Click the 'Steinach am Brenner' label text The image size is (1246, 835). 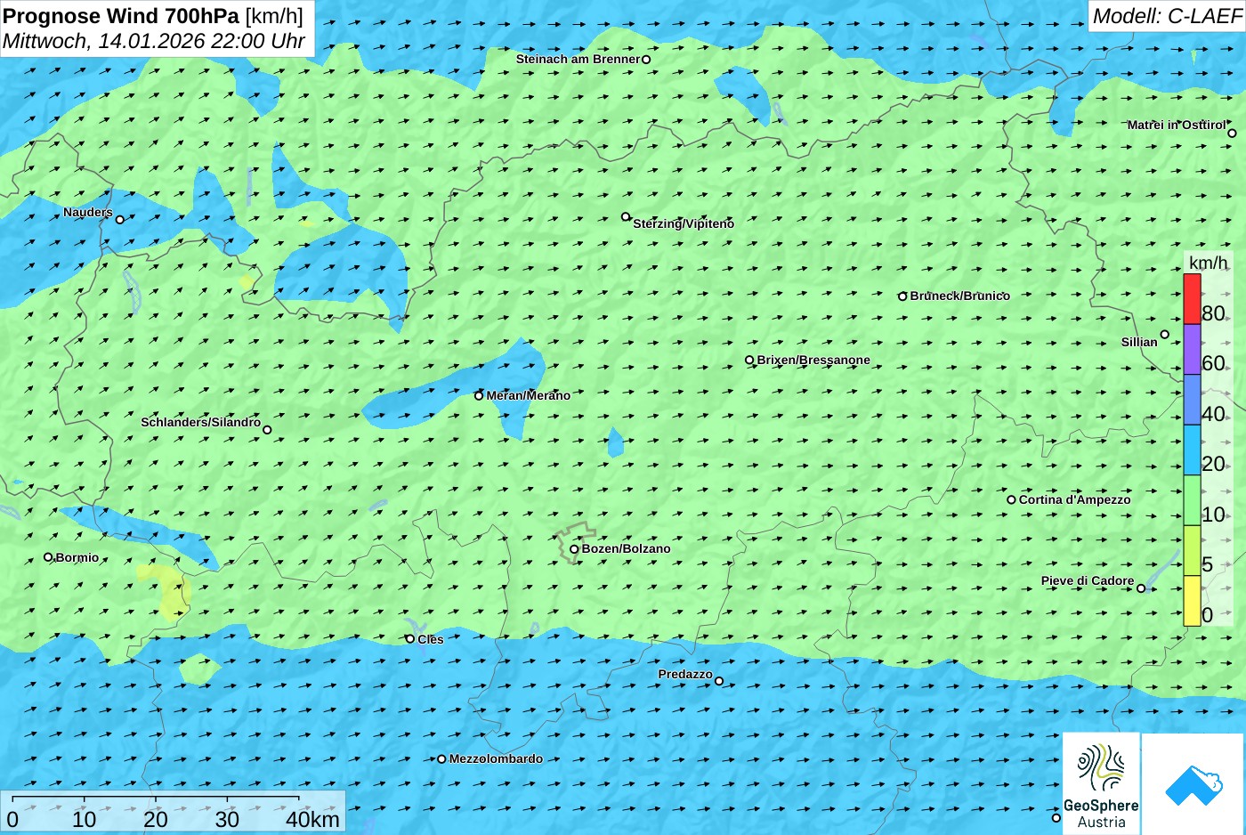578,59
